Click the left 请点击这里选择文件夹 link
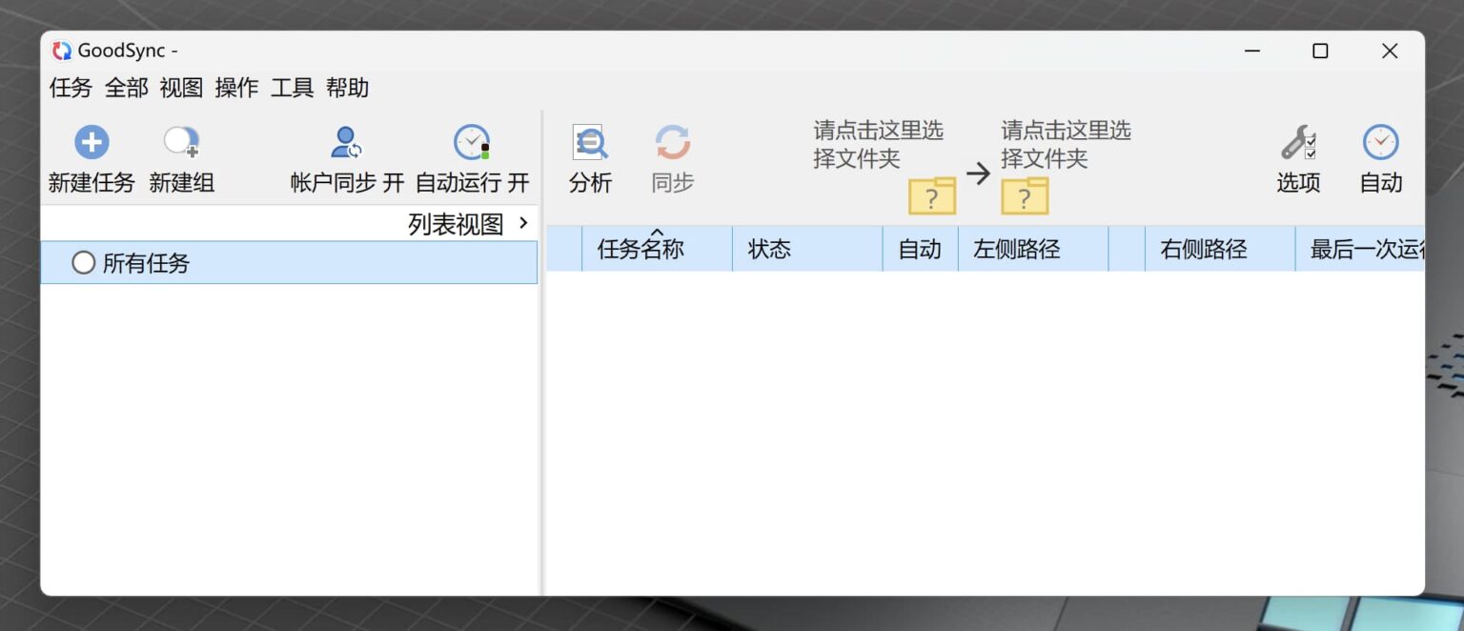 [x=876, y=145]
